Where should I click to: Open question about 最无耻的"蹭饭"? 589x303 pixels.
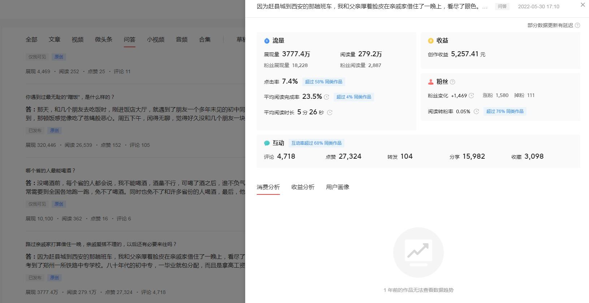pyautogui.click(x=70, y=97)
